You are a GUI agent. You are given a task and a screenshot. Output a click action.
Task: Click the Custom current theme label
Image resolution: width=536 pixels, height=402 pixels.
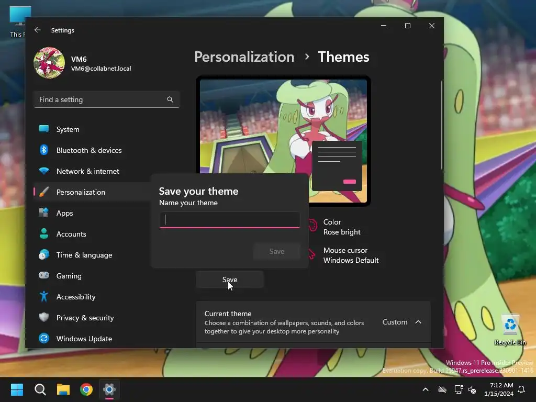pyautogui.click(x=395, y=322)
